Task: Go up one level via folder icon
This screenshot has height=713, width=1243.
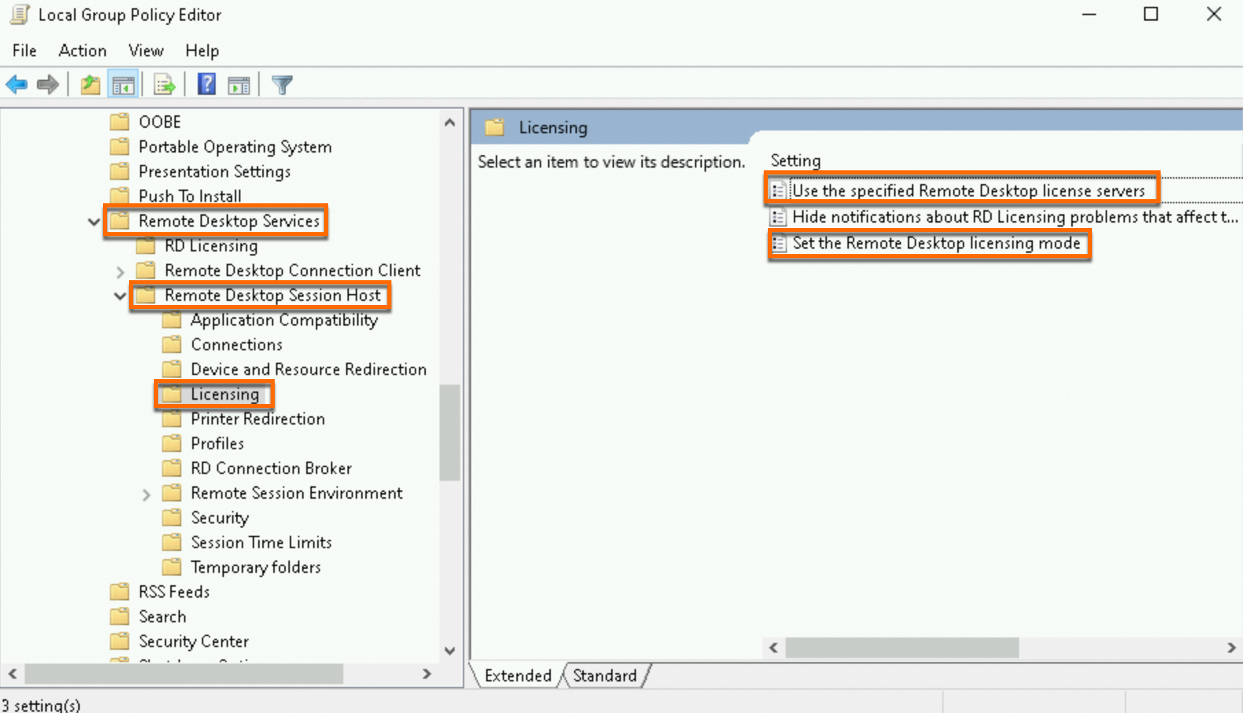Action: pyautogui.click(x=90, y=85)
